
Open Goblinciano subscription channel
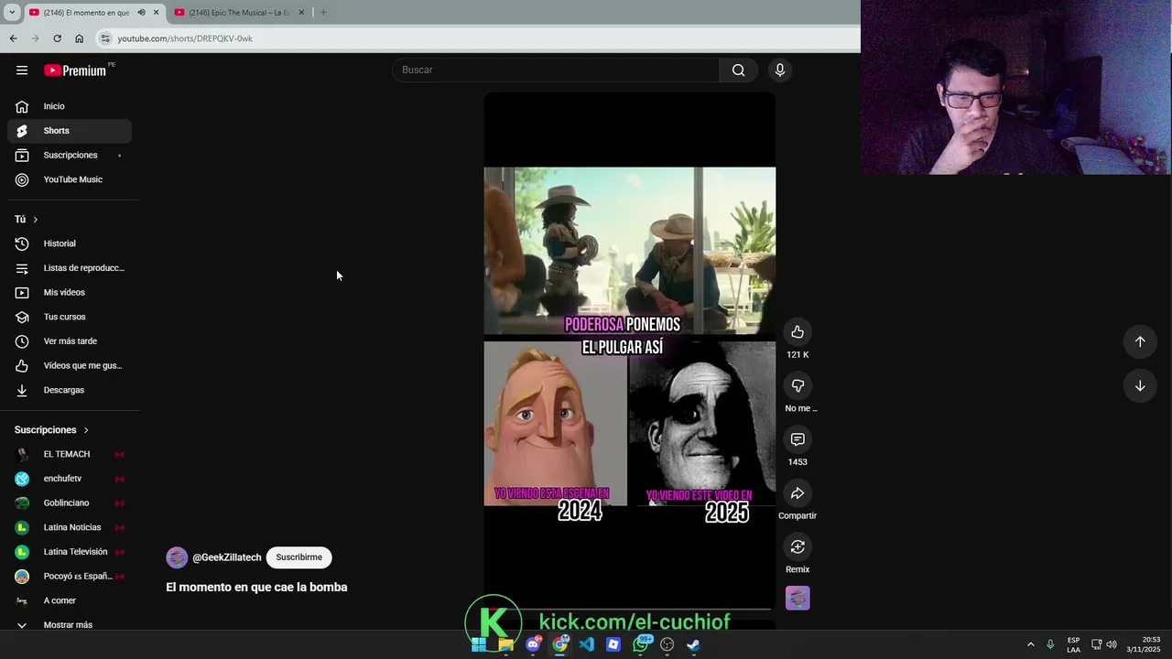70,503
